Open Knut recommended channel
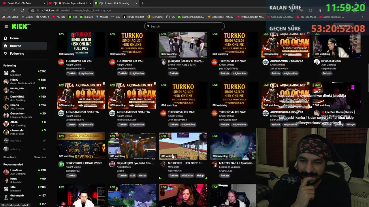This screenshot has height=207, width=369. coord(25,180)
